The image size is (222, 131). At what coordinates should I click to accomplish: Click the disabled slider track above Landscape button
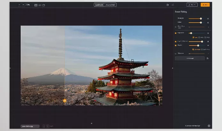pyautogui.click(x=197, y=53)
